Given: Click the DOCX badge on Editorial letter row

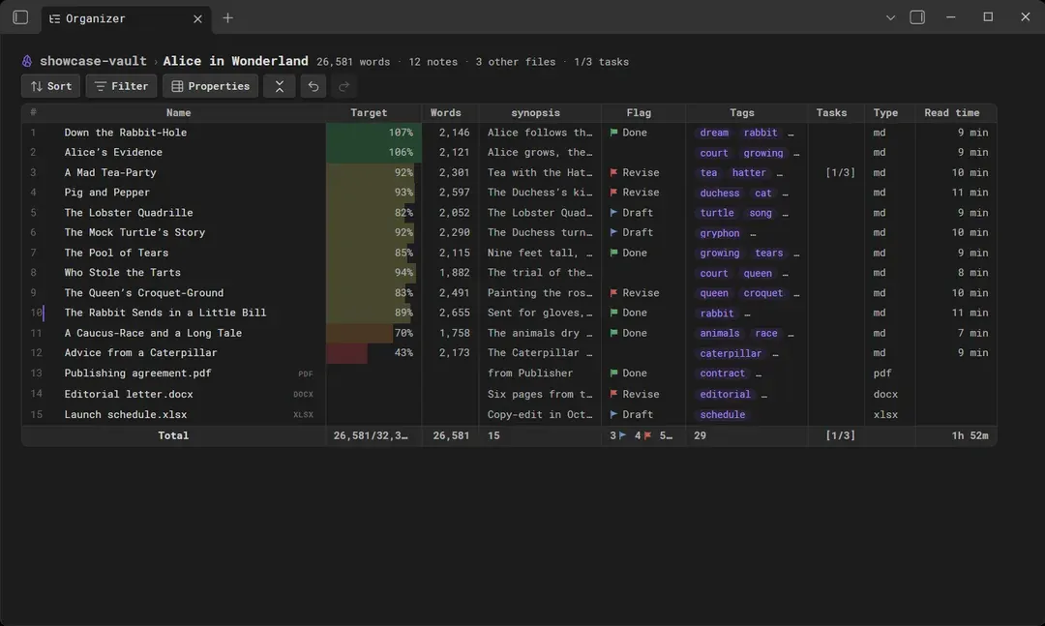Looking at the screenshot, I should tap(303, 395).
